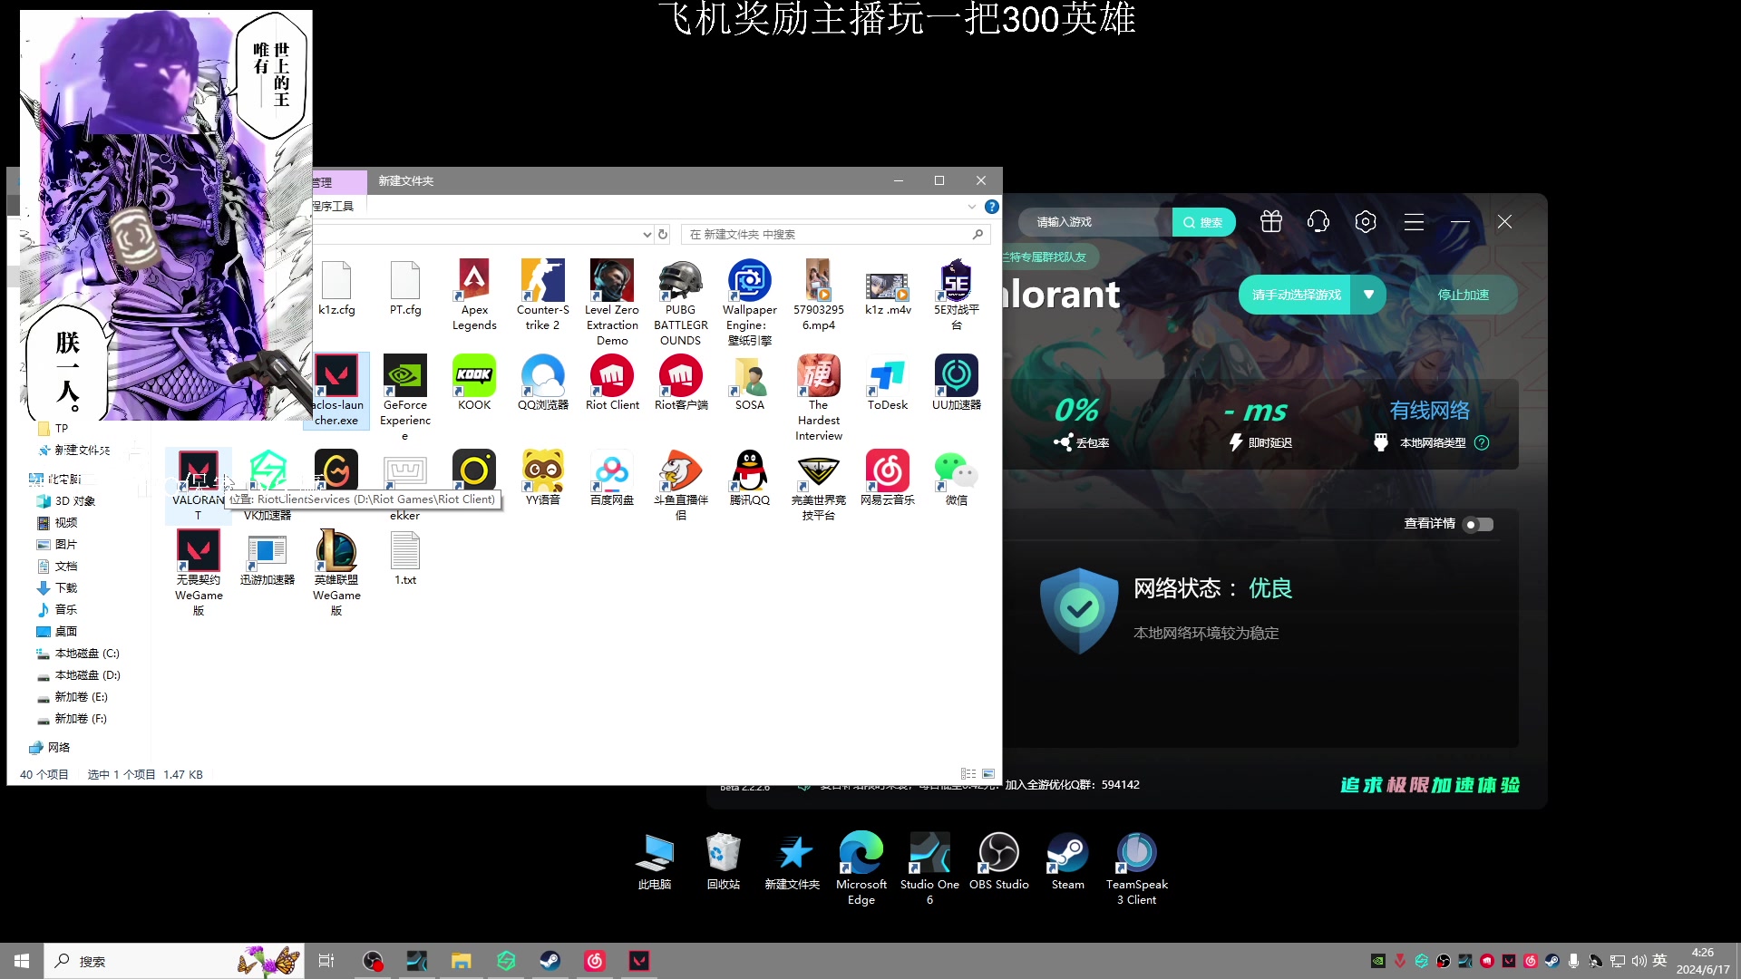
Task: Open TeamSpeak 3 Client desktop shortcut
Action: pyautogui.click(x=1137, y=869)
